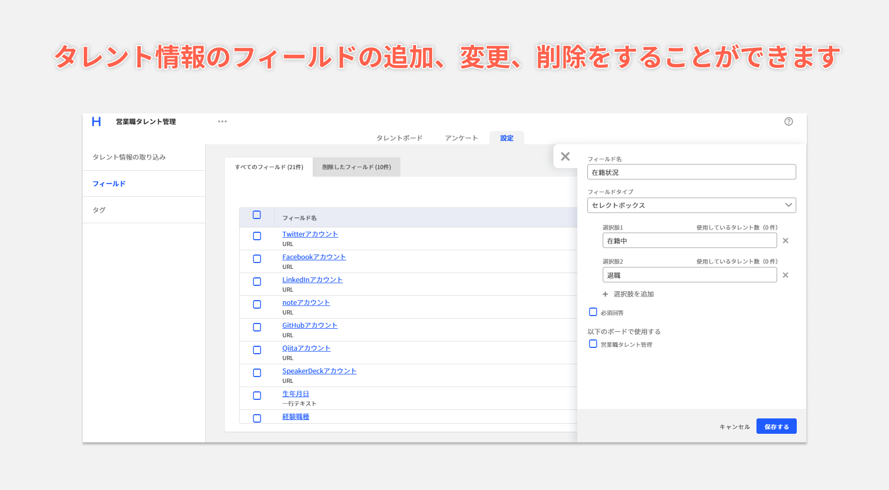Open the Twitterアカウント field link
Viewport: 889px width, 490px height.
pos(310,234)
